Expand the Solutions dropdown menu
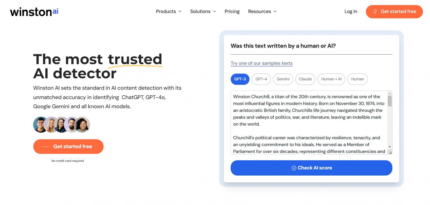The image size is (430, 205). pos(203,12)
